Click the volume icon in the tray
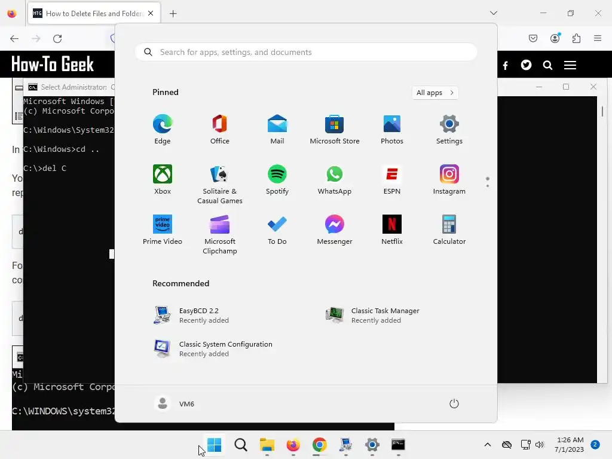The image size is (612, 459). point(540,445)
